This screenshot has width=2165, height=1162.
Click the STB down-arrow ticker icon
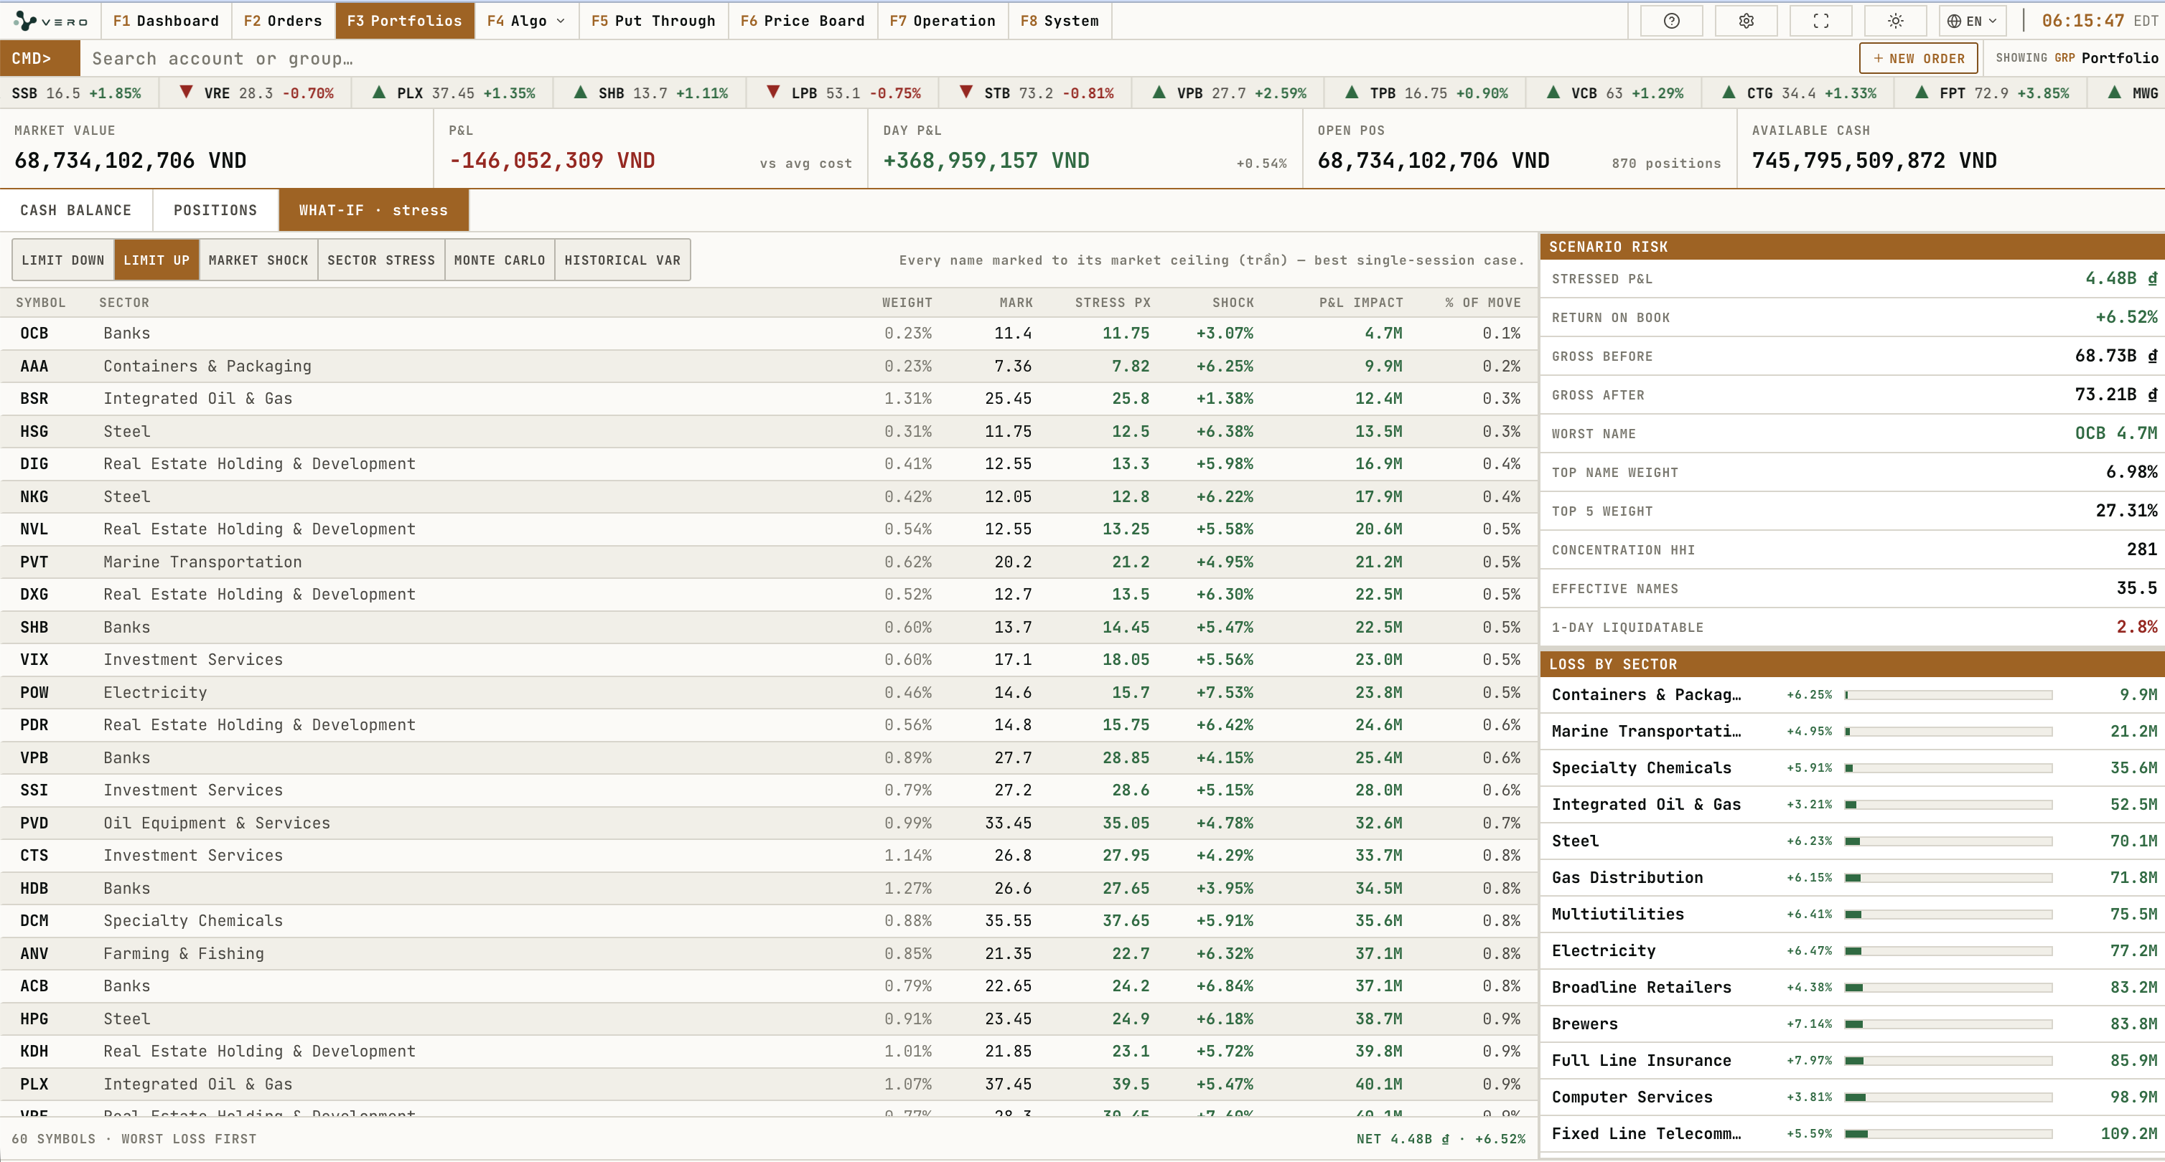(965, 93)
